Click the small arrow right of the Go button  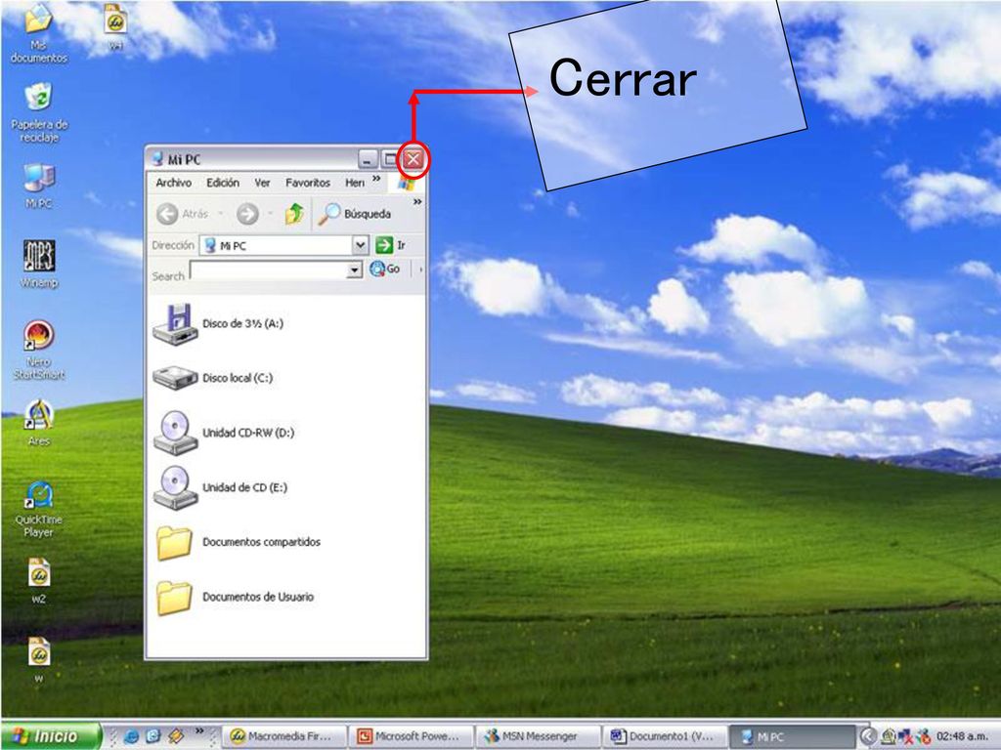[x=420, y=270]
